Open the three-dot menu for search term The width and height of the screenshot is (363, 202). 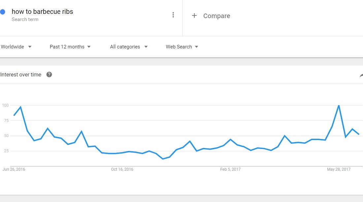173,15
